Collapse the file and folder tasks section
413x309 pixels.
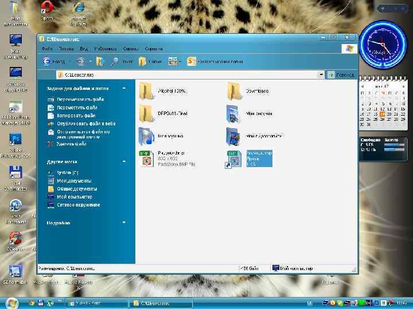pos(124,89)
